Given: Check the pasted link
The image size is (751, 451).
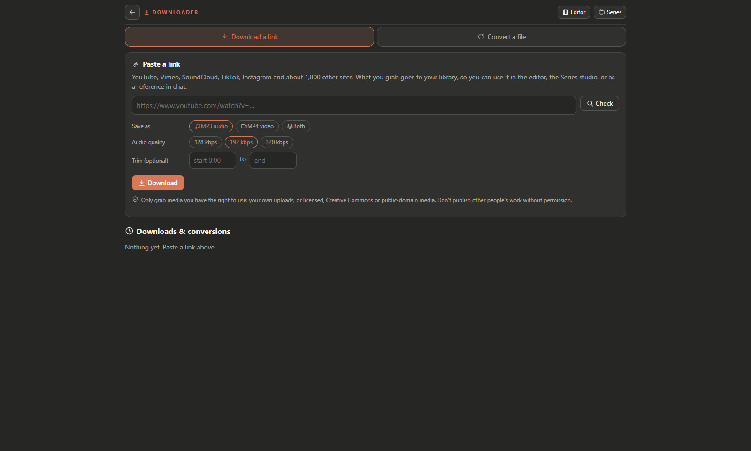Looking at the screenshot, I should [599, 103].
